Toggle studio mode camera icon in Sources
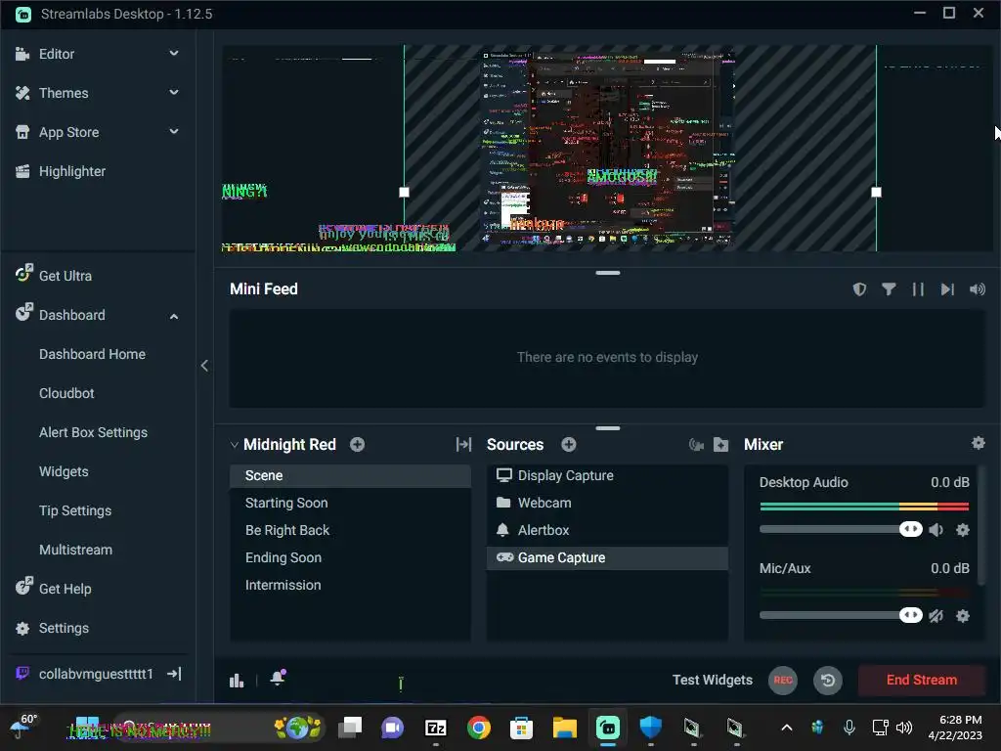Screen dimensions: 1001x751 pos(696,445)
